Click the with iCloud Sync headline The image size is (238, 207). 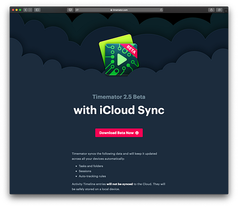point(119,110)
